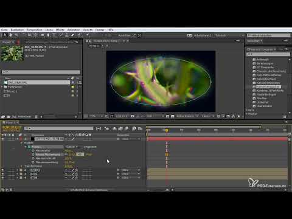Open the Bearbeiten menu
This screenshot has width=292, height=219.
(x=17, y=30)
